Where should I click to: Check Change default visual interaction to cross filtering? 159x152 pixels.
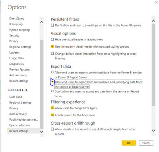[52, 54]
